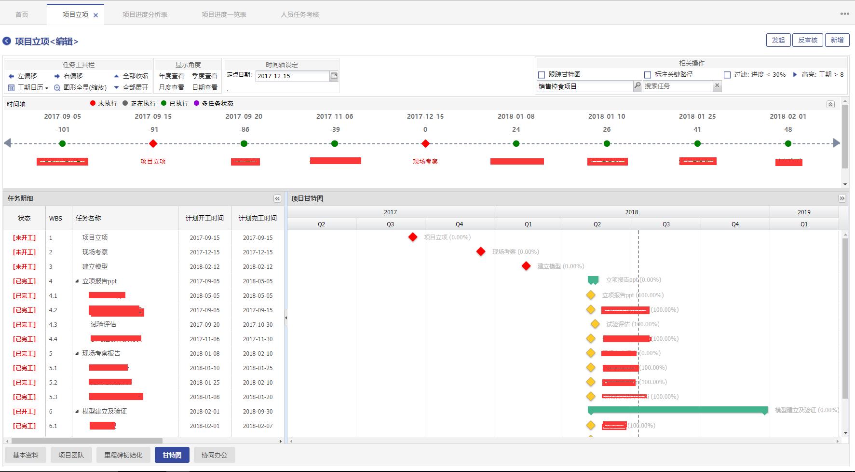This screenshot has width=855, height=472.
Task: Click the search icon beside 销售控食项目
Action: [638, 86]
